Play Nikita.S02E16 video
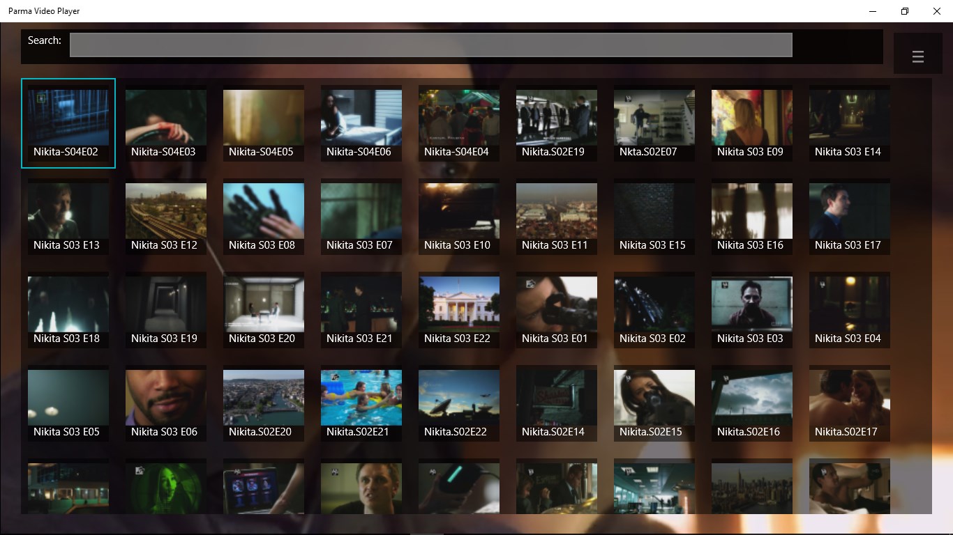This screenshot has height=535, width=953. 752,403
